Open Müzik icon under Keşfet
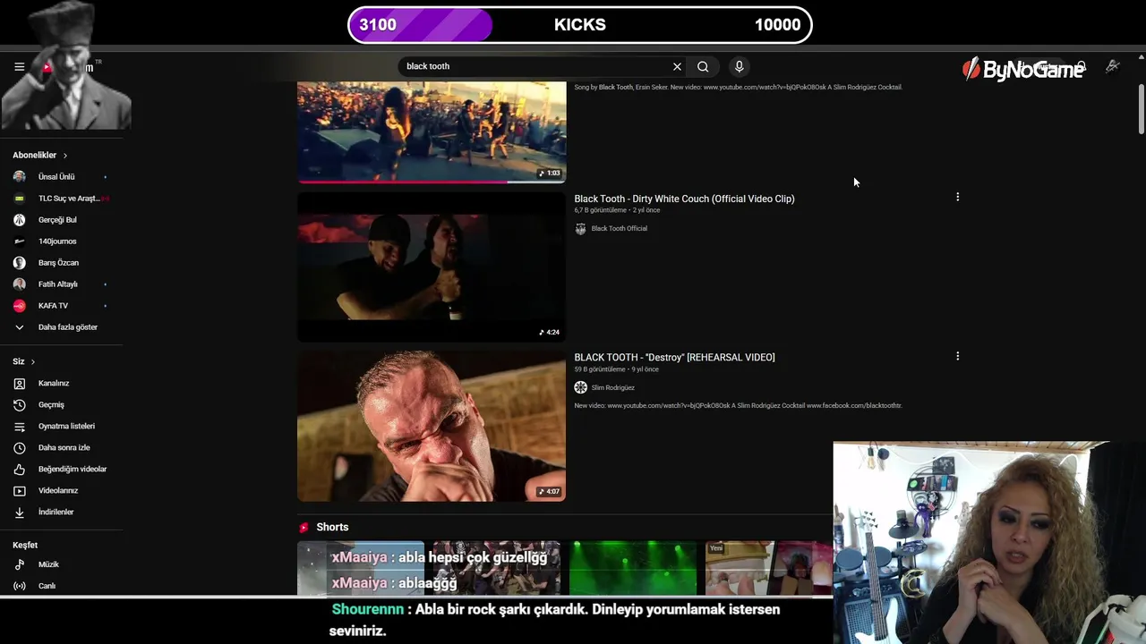 pos(20,564)
